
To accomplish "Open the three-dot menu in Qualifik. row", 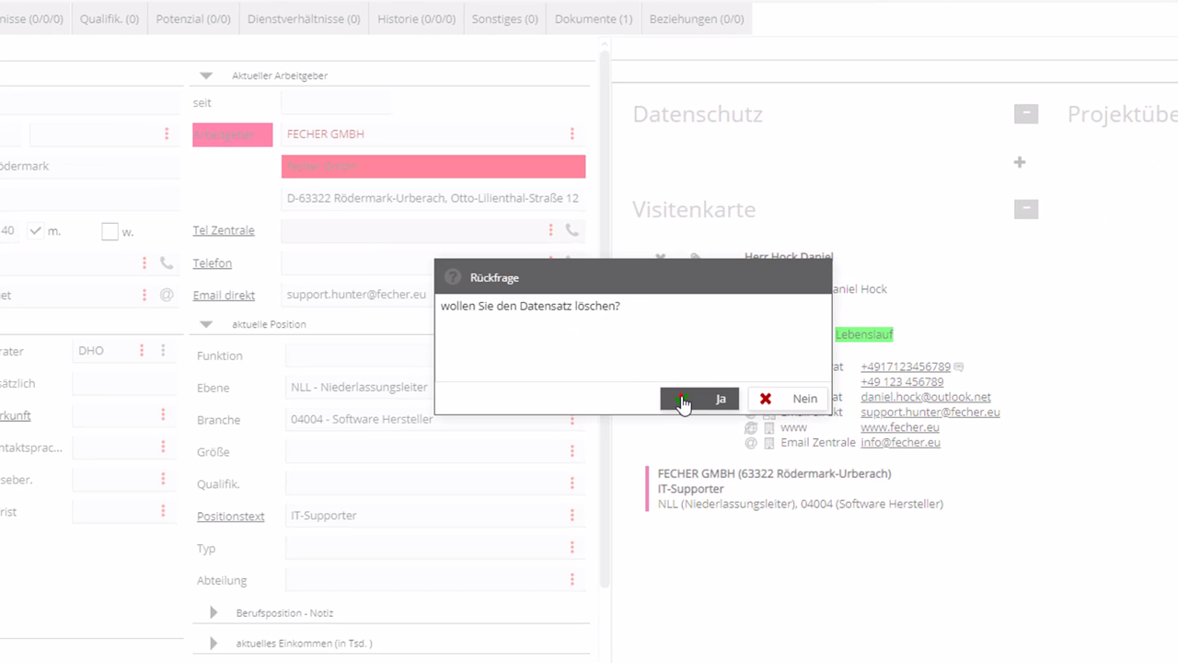I will 572,483.
